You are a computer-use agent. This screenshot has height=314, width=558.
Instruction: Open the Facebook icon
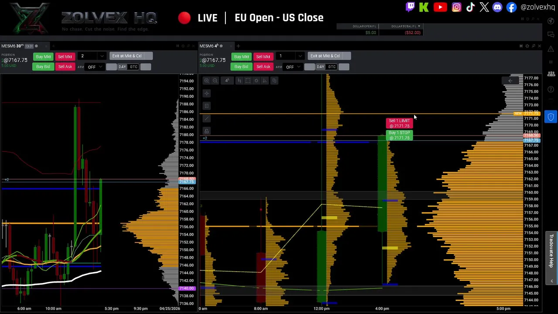pos(511,7)
